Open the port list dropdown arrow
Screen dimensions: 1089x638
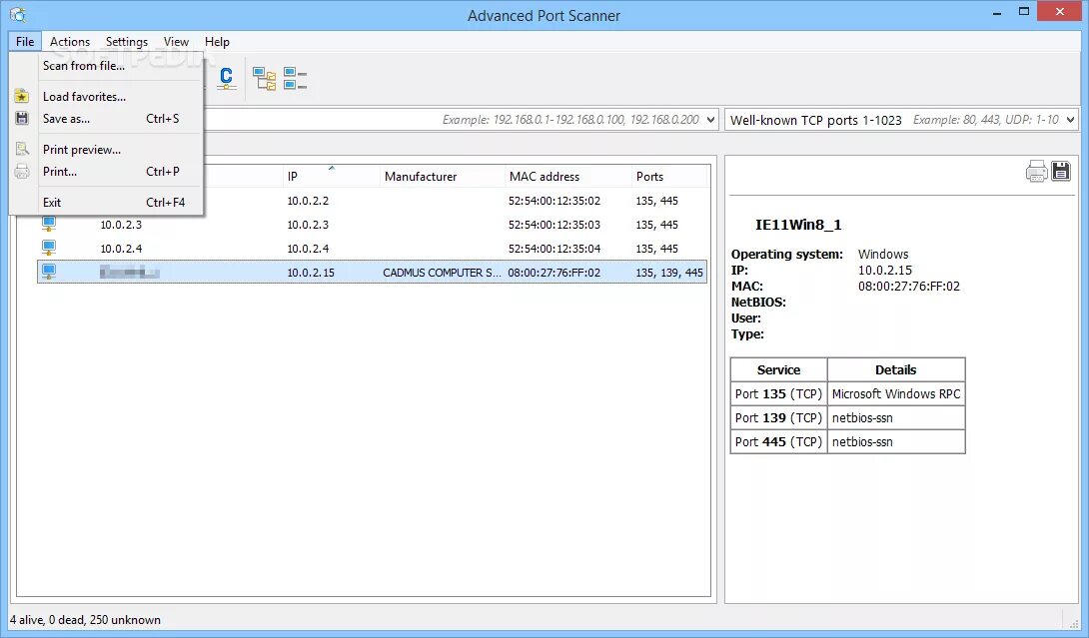coord(1070,120)
